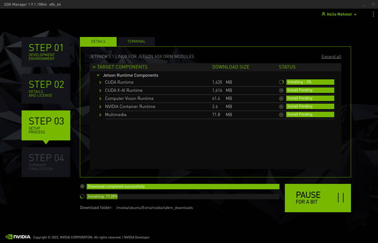The image size is (378, 243).
Task: Click the CUDA X-AI Runtime pending status icon
Action: 281,90
